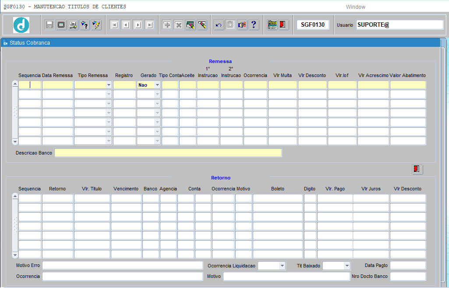The width and height of the screenshot is (449, 288).
Task: Click Registro field in first Remessa row
Action: click(x=124, y=85)
